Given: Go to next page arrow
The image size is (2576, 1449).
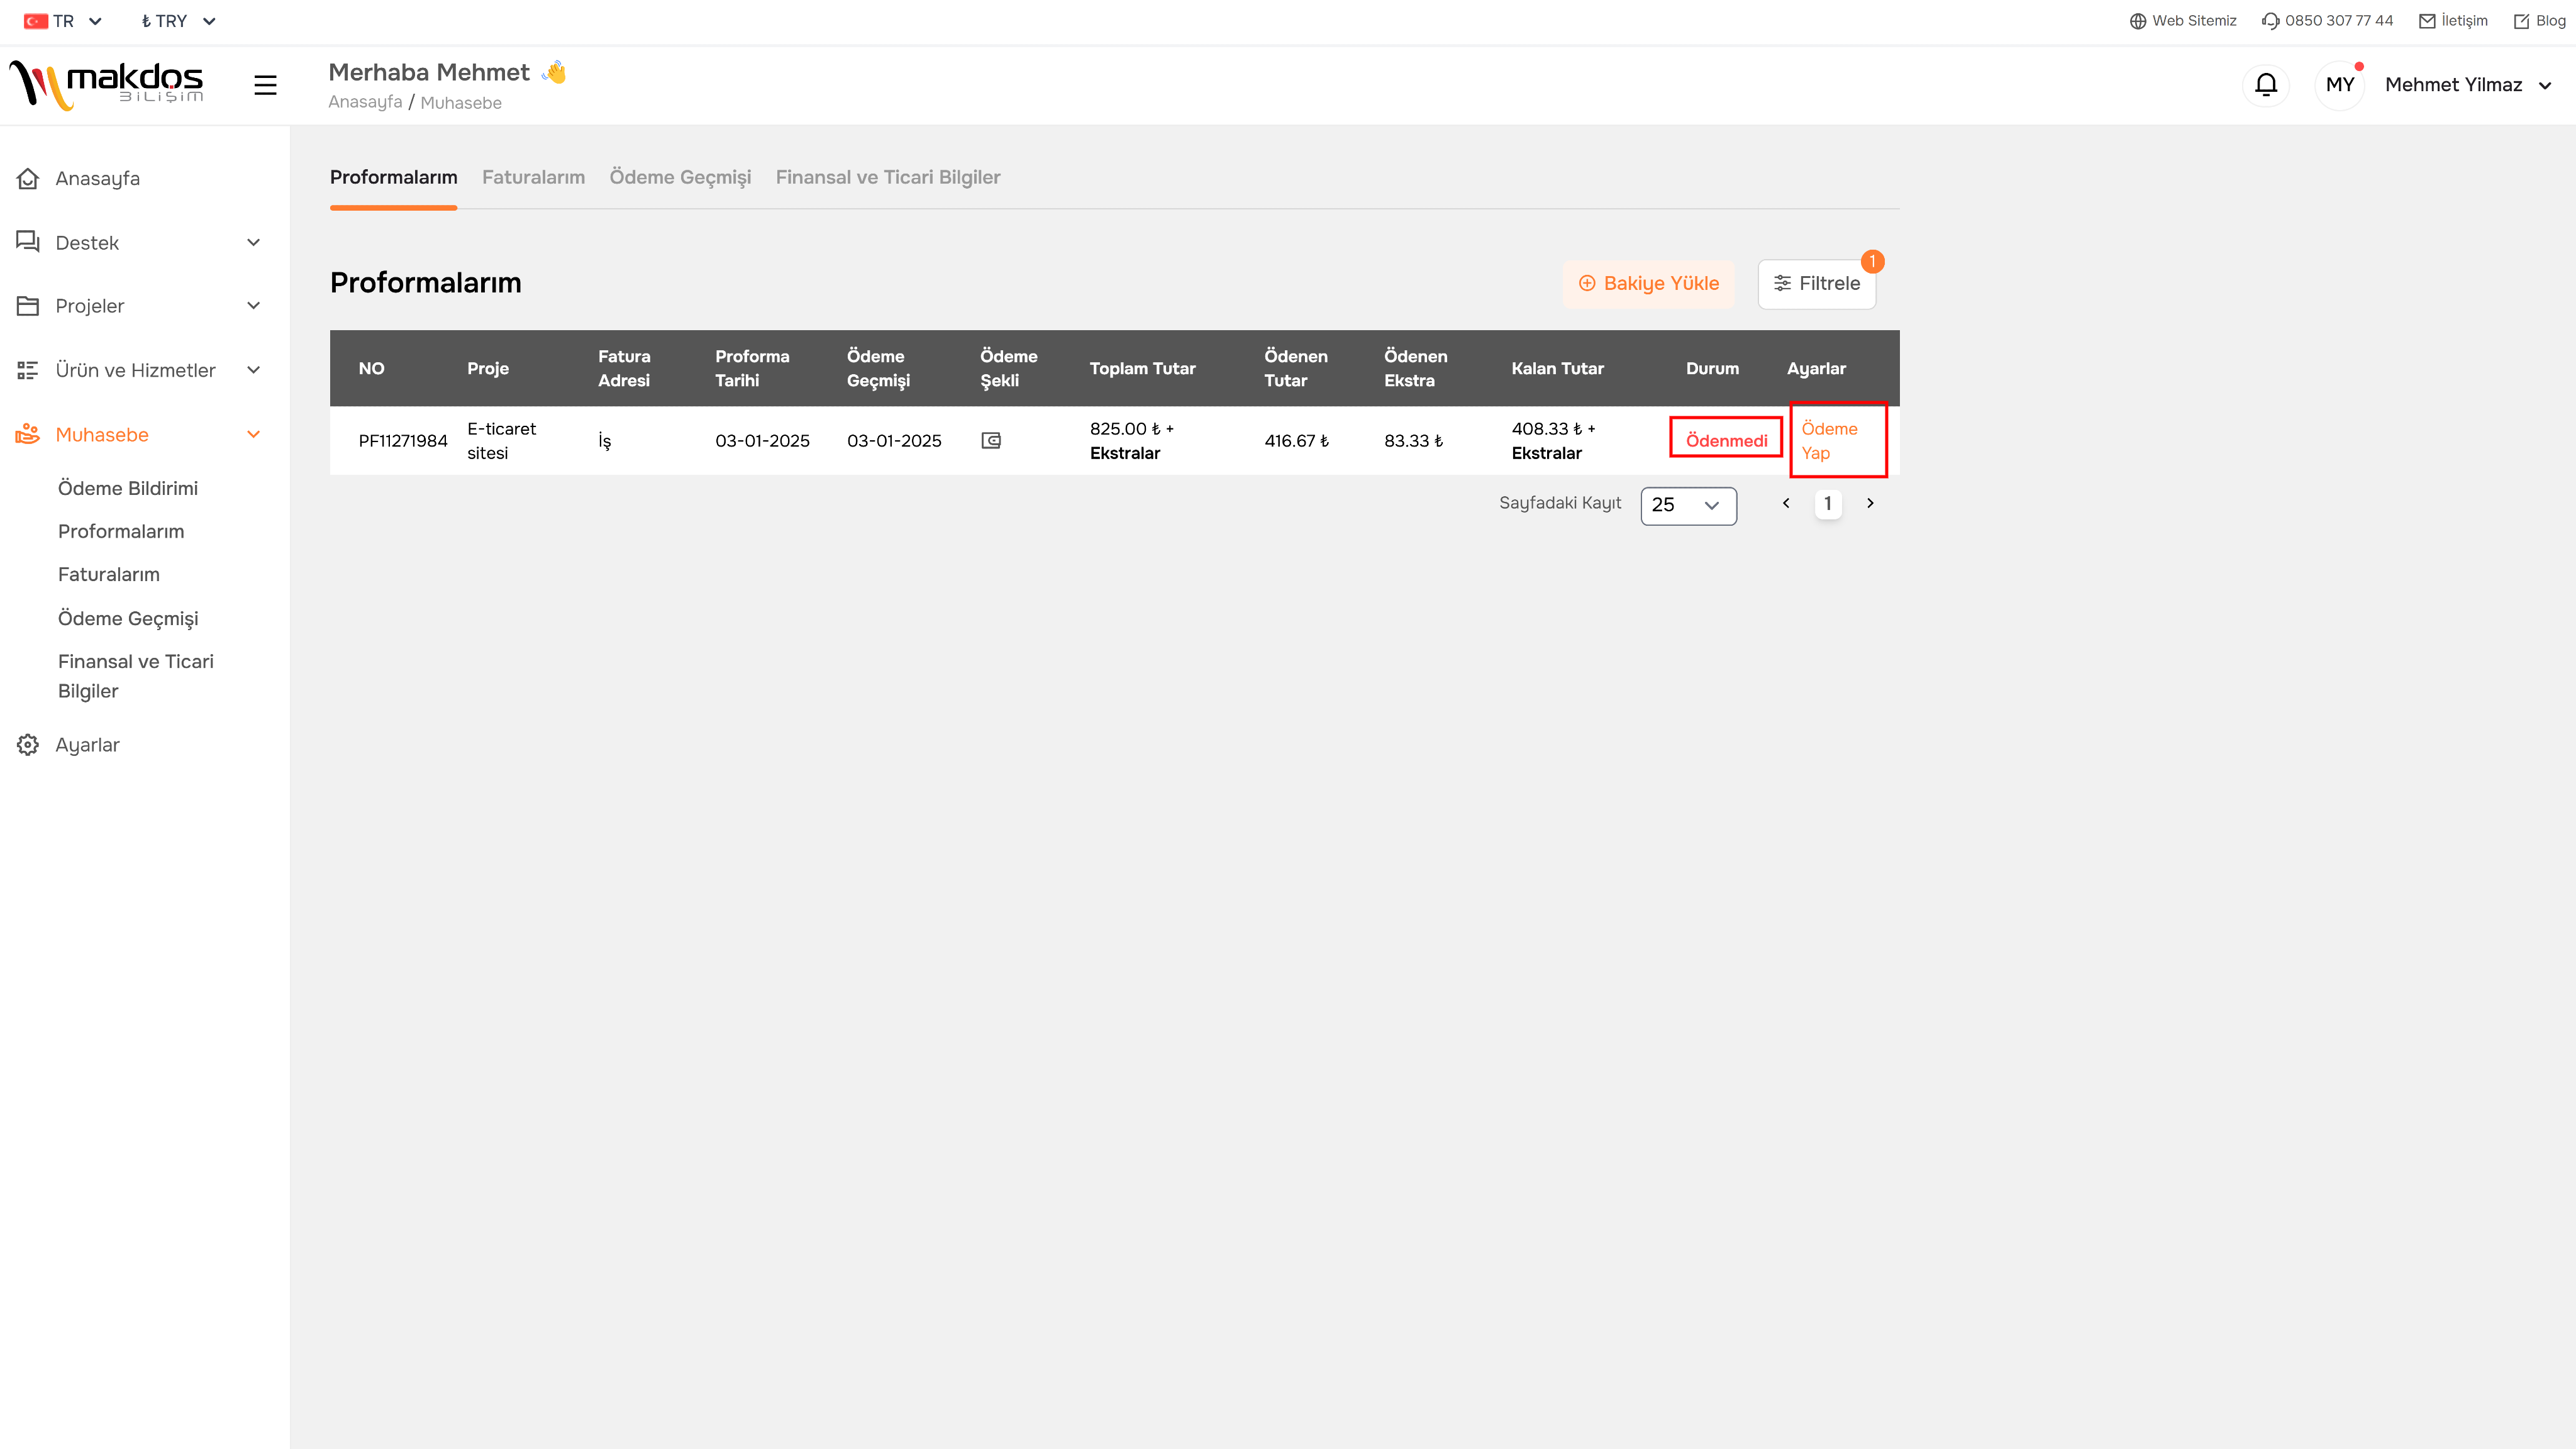Looking at the screenshot, I should [1870, 503].
